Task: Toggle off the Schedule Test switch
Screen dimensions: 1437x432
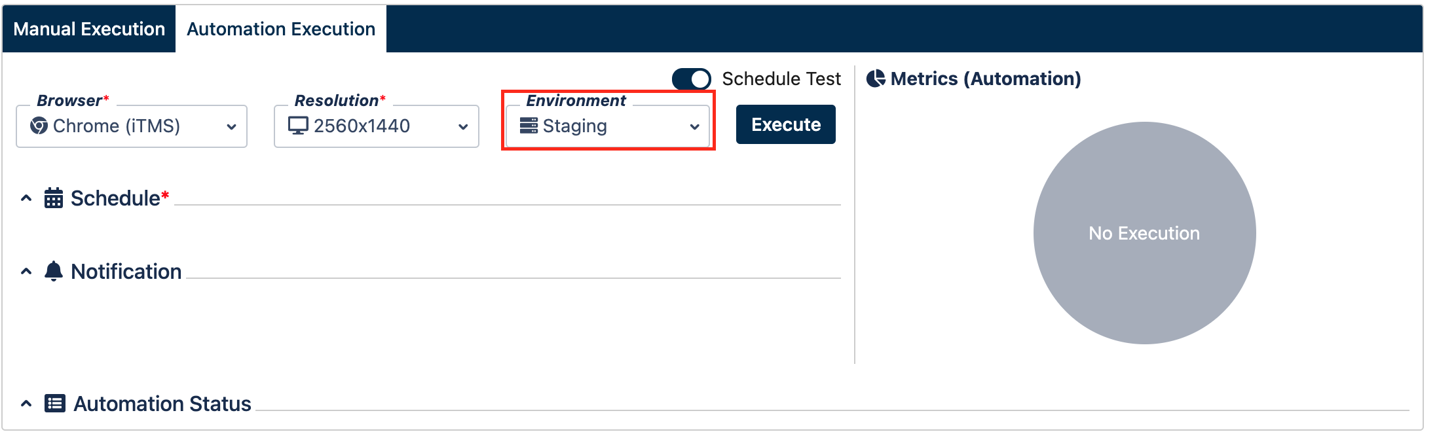Action: point(692,79)
